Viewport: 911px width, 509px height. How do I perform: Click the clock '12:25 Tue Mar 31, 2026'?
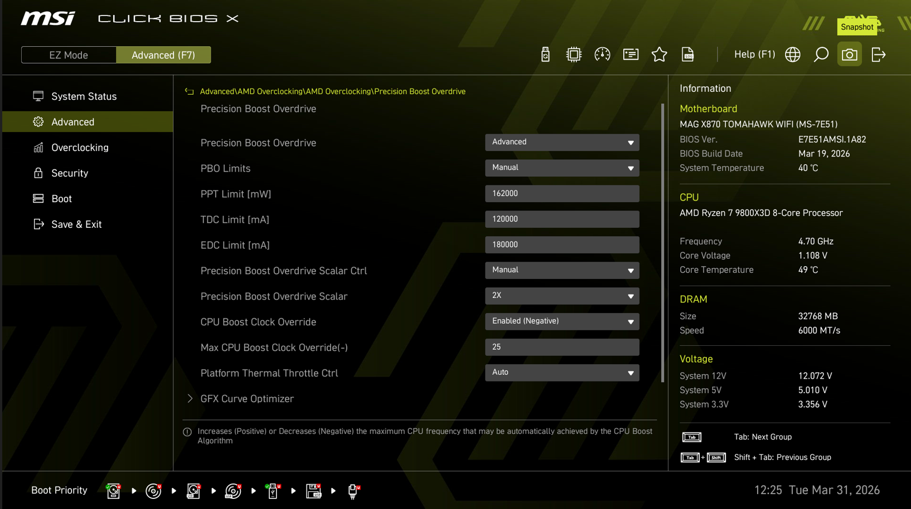pyautogui.click(x=817, y=491)
